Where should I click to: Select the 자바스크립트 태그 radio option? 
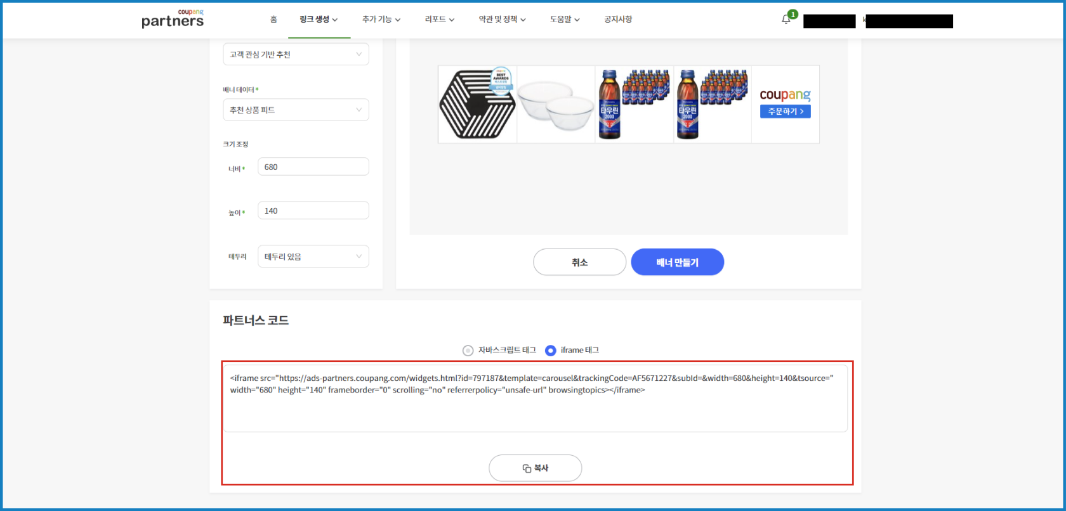468,351
